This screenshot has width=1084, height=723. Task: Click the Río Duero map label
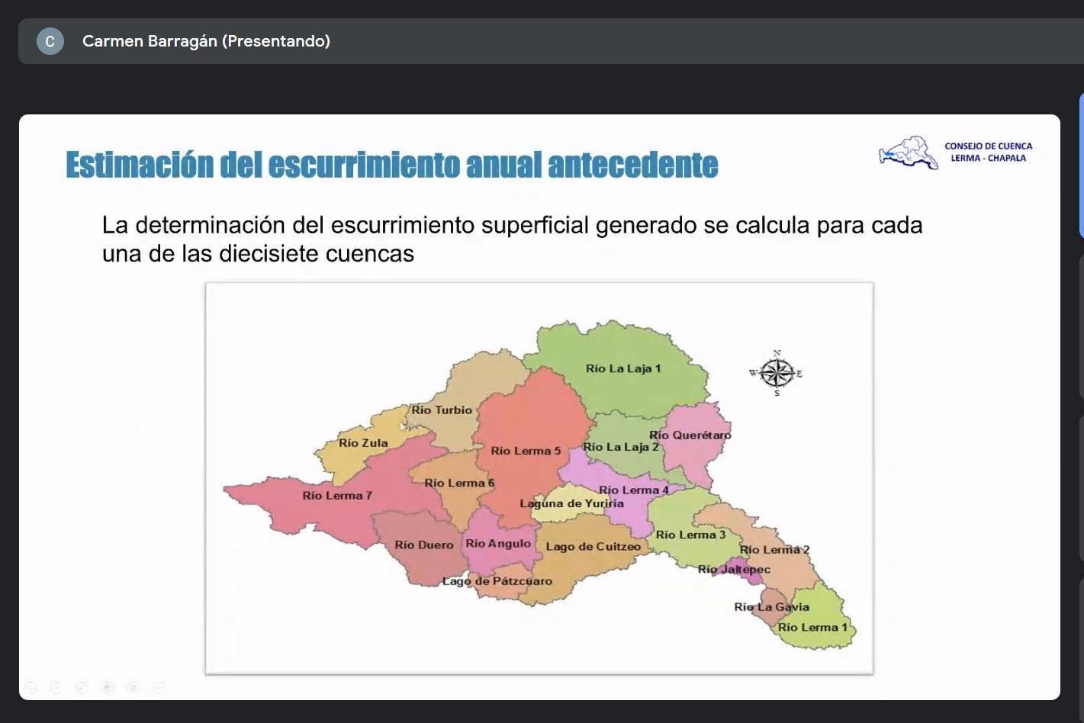[x=423, y=545]
